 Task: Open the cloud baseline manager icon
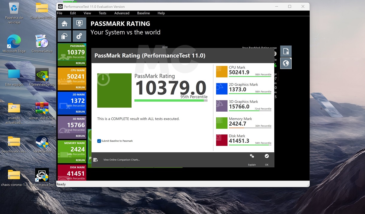[x=64, y=36]
